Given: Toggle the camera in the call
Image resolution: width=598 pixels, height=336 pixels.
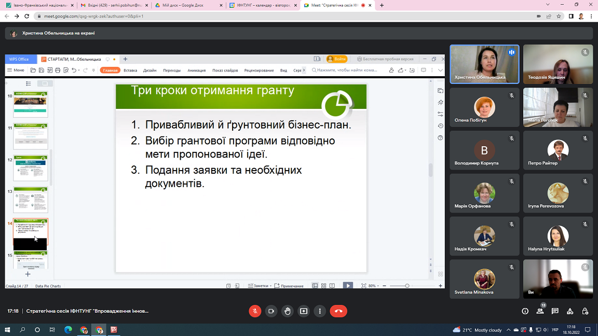Looking at the screenshot, I should 271,311.
